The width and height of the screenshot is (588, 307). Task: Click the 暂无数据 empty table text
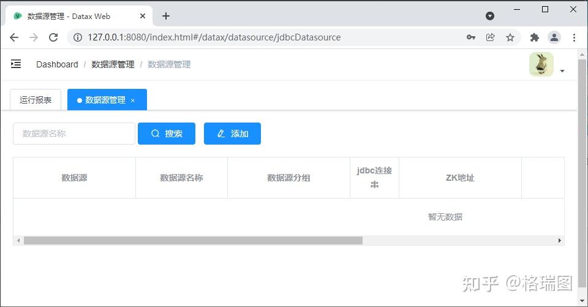tap(445, 216)
